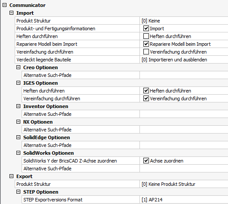This screenshot has height=204, width=228.
Task: Collapse STEP Optionen group
Action: (x=18, y=192)
